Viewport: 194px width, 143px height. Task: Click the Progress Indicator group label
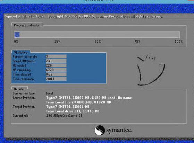[27, 25]
